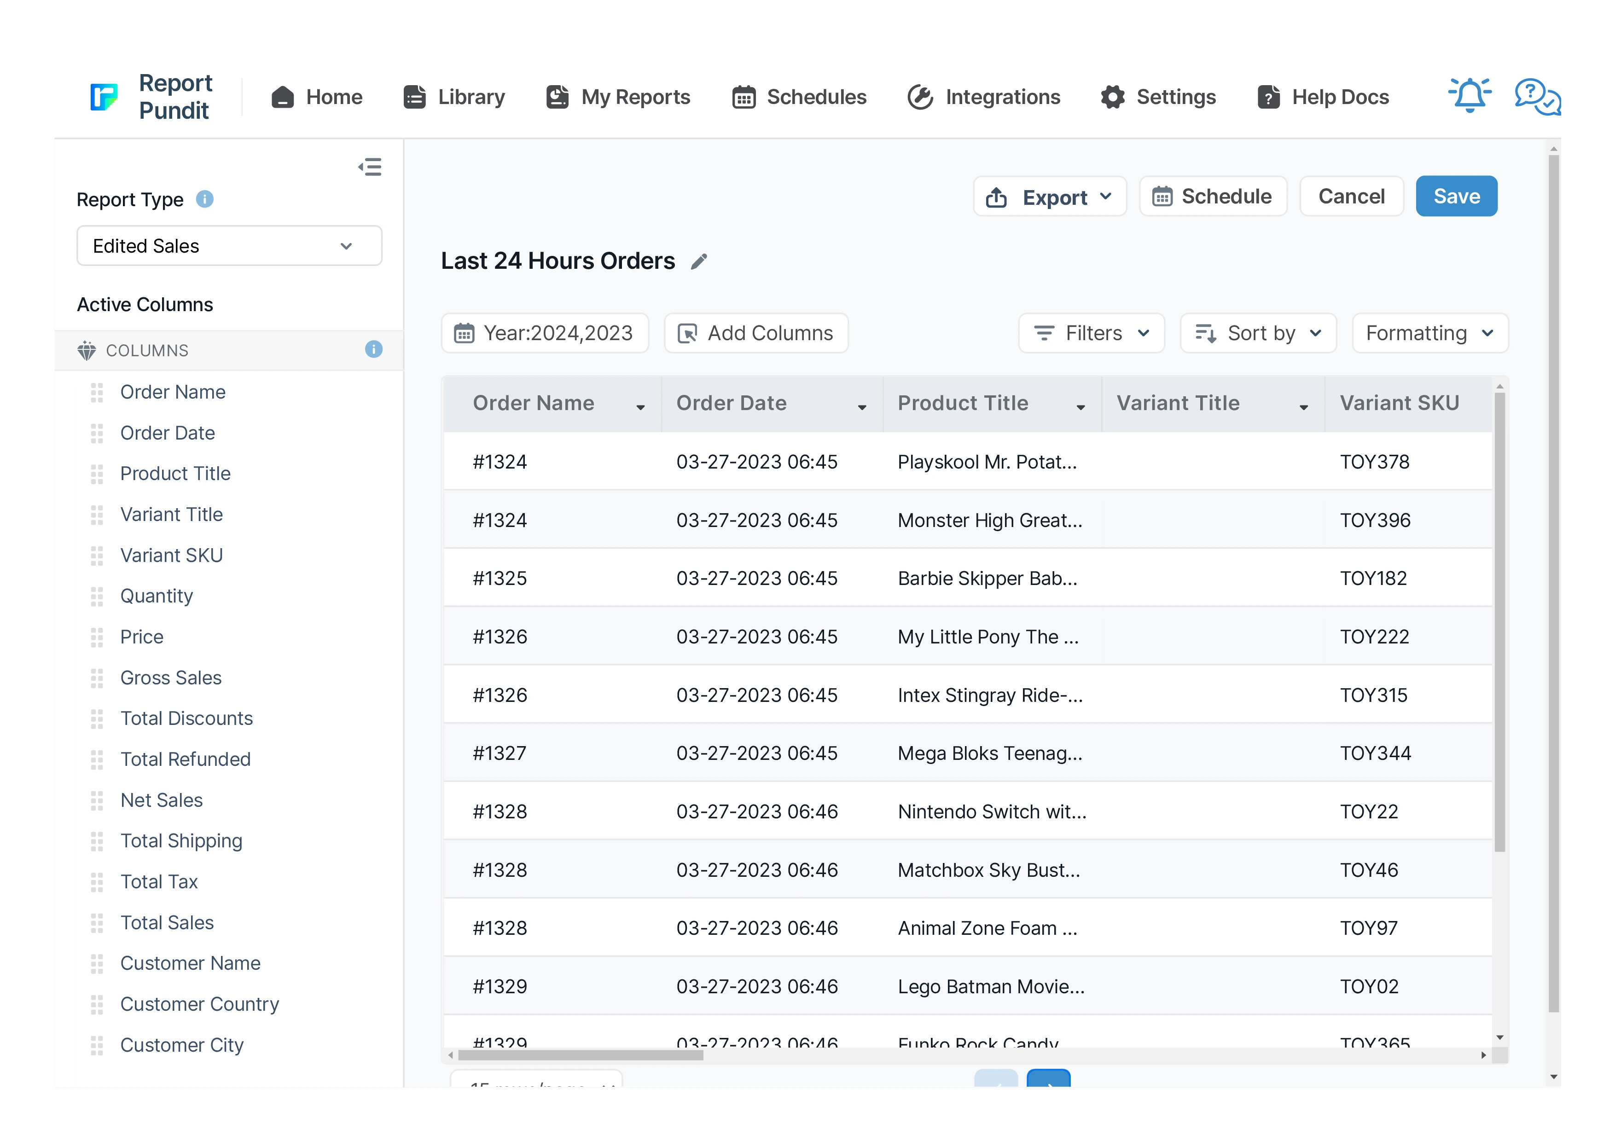Click the Report Pundit logo
Screen dimensions: 1615x1141
(104, 97)
